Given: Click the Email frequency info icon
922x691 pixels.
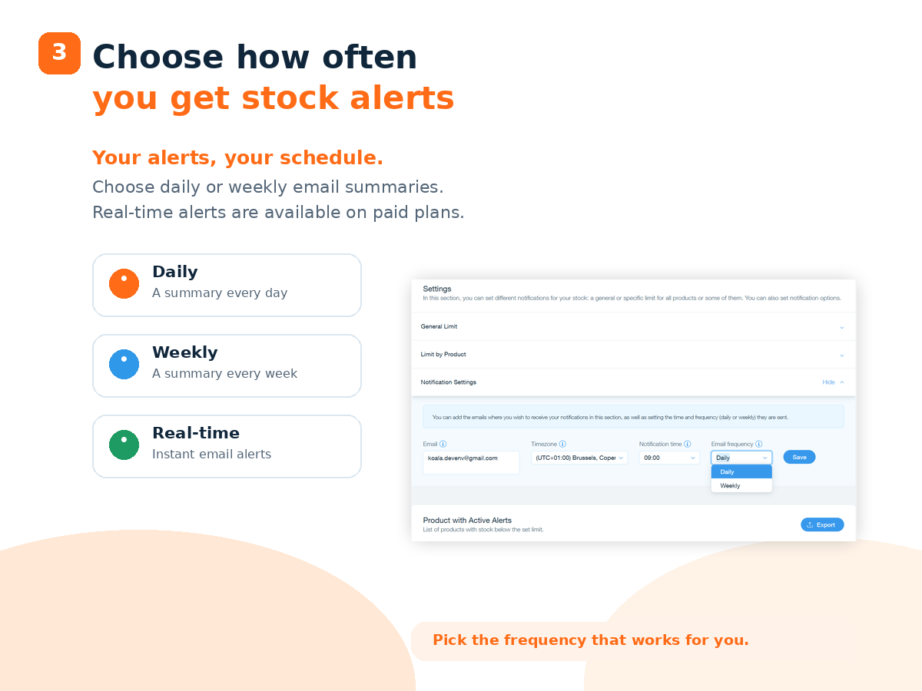Looking at the screenshot, I should (x=758, y=444).
